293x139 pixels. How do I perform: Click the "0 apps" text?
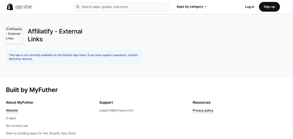coord(11,118)
